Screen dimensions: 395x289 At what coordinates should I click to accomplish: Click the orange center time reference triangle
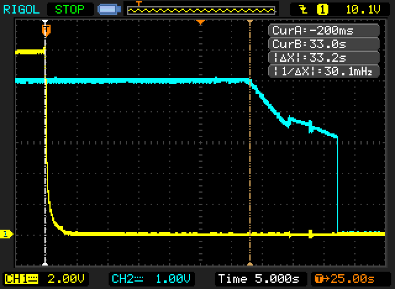[x=201, y=22]
